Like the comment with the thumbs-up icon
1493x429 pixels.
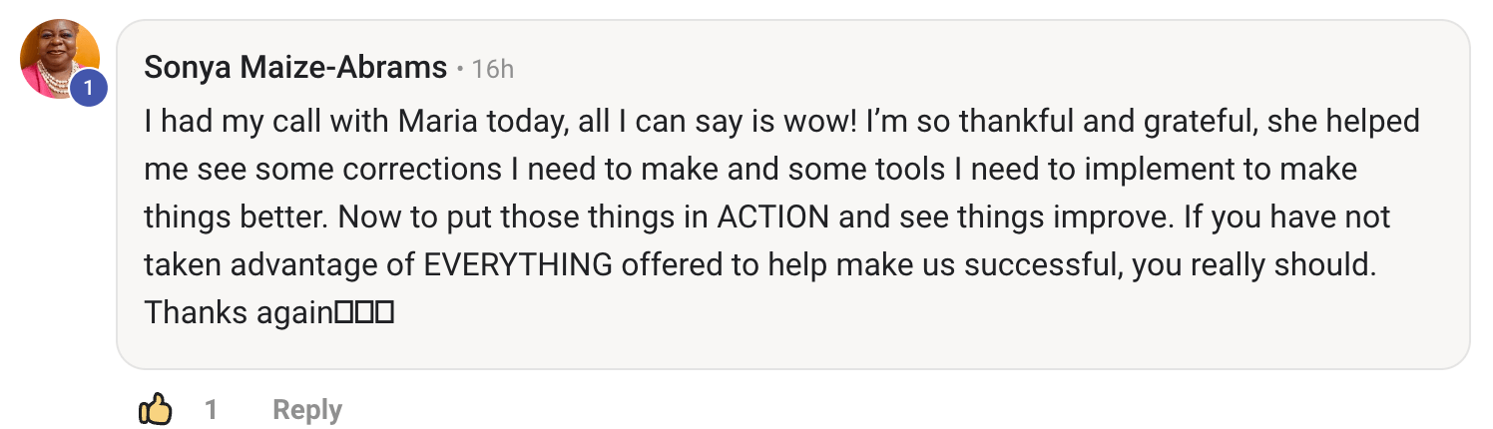(x=156, y=409)
